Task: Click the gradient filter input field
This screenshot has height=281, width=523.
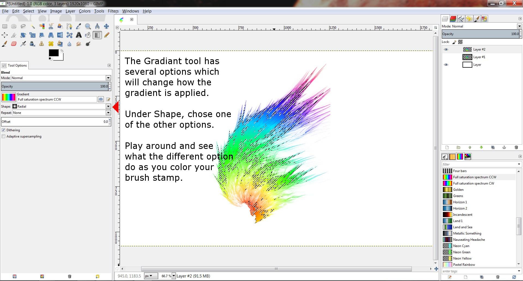Action: coord(479,164)
